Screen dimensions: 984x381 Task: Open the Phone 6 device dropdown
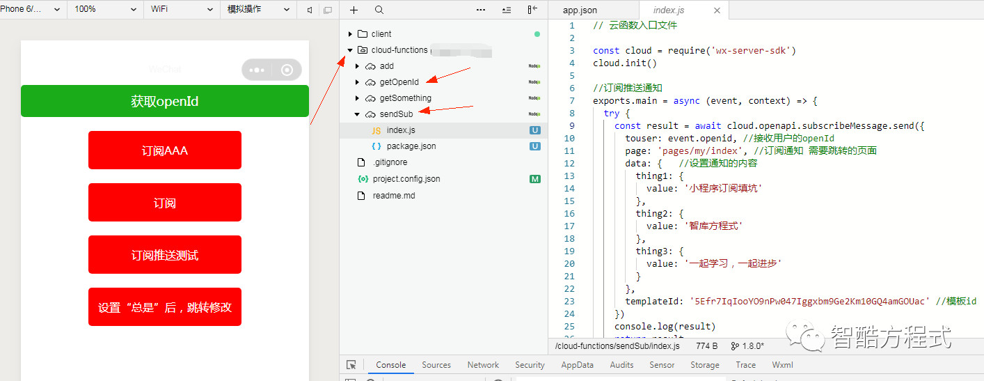point(33,10)
